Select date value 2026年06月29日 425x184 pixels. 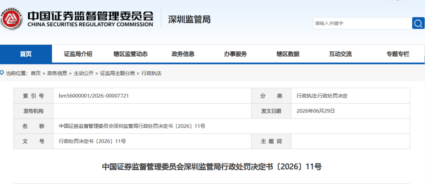316,111
